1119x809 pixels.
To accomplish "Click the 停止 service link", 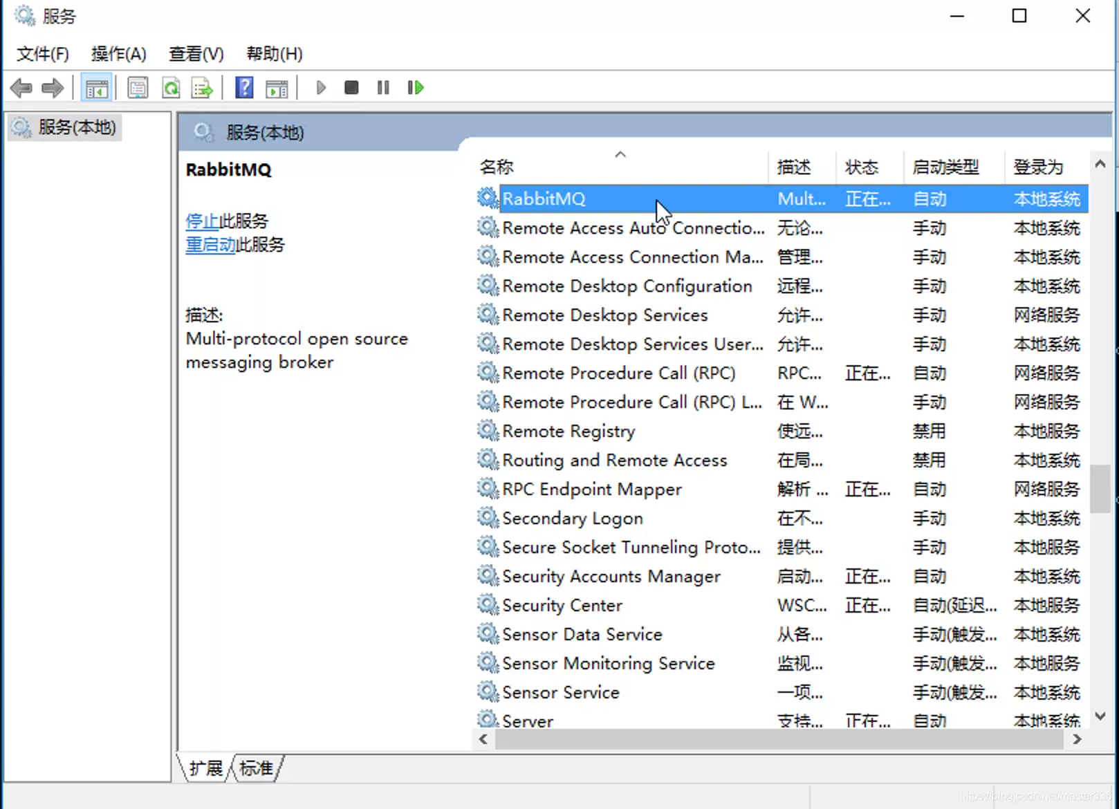I will 202,221.
